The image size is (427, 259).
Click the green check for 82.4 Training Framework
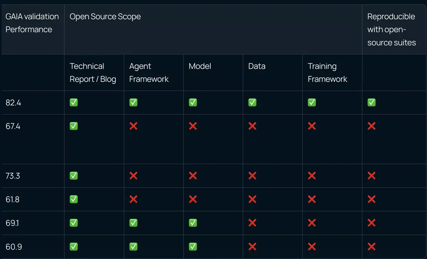(312, 103)
